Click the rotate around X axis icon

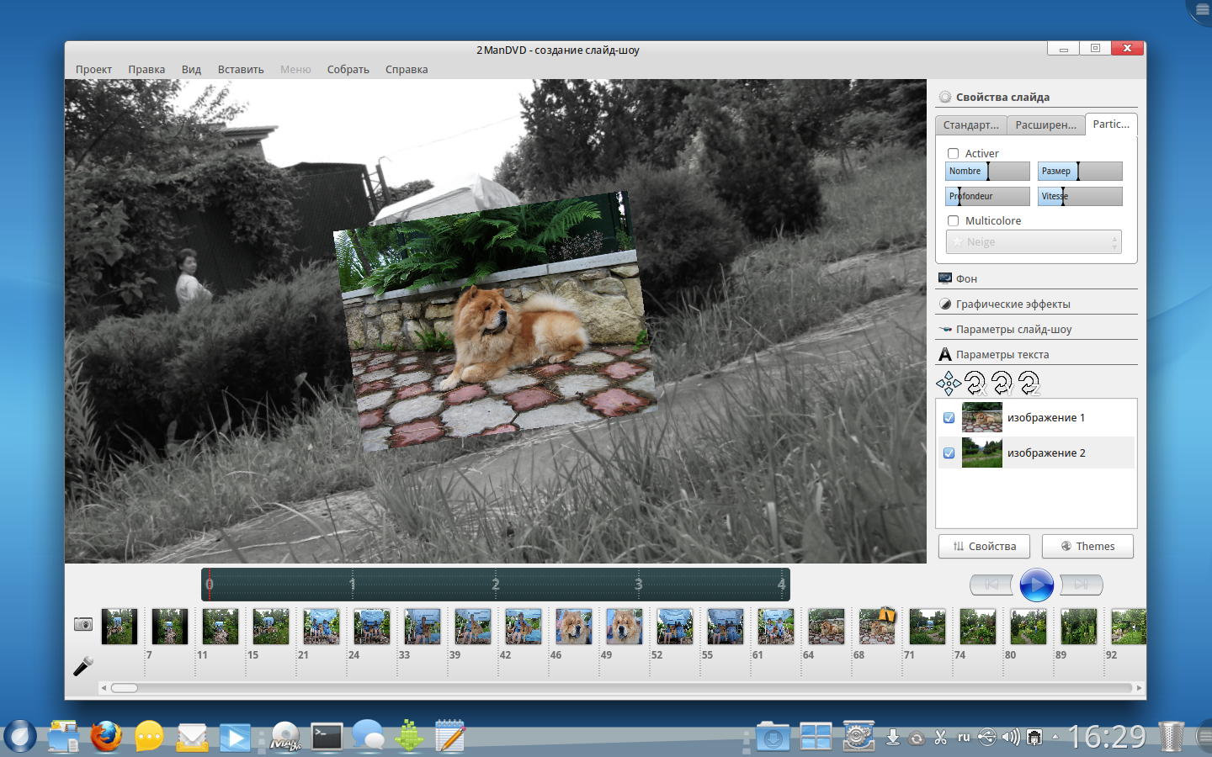pos(975,384)
